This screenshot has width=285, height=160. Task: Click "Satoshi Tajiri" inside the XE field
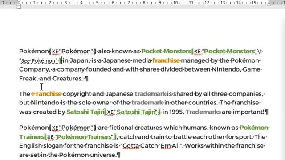(136, 112)
